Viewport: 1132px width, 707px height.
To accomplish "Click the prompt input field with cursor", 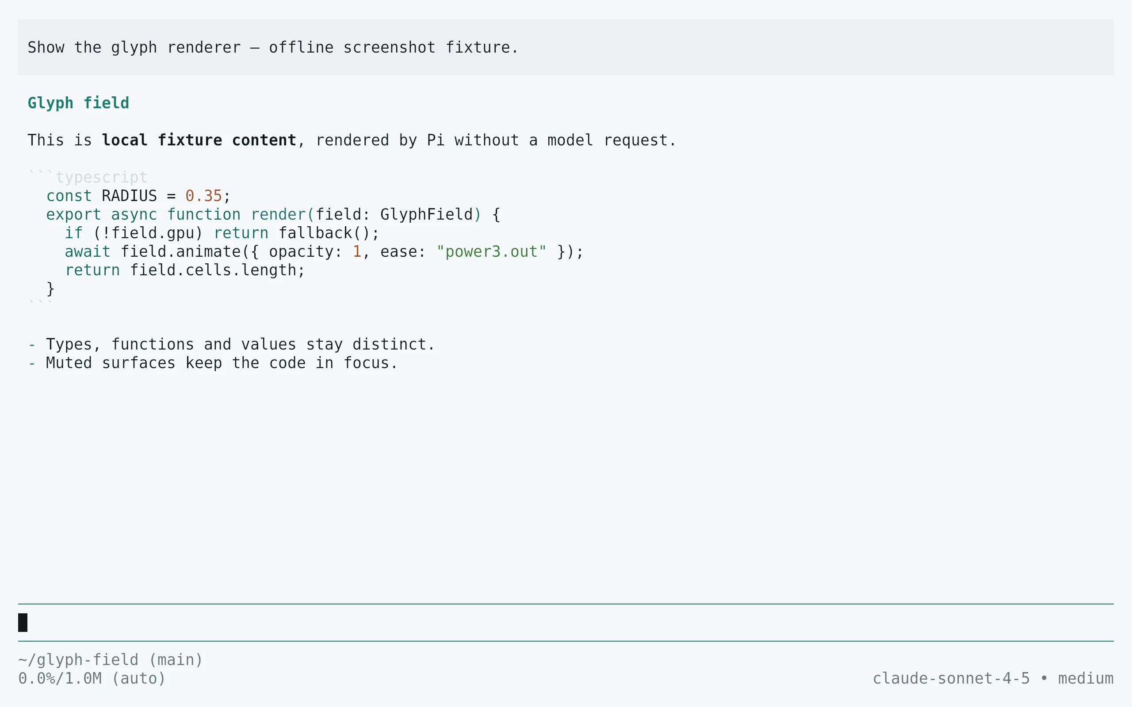I will pyautogui.click(x=566, y=622).
